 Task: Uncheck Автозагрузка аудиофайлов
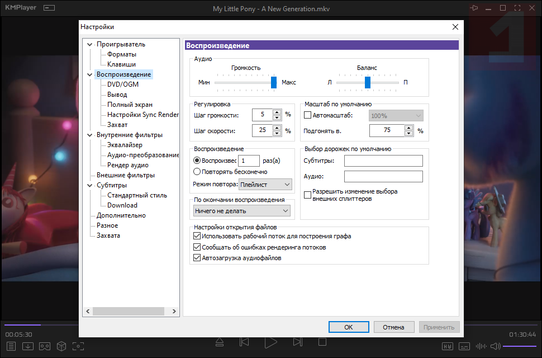point(197,258)
